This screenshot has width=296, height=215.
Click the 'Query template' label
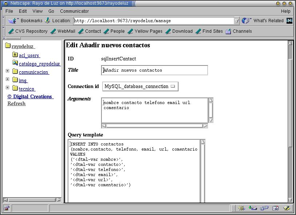pyautogui.click(x=85, y=135)
